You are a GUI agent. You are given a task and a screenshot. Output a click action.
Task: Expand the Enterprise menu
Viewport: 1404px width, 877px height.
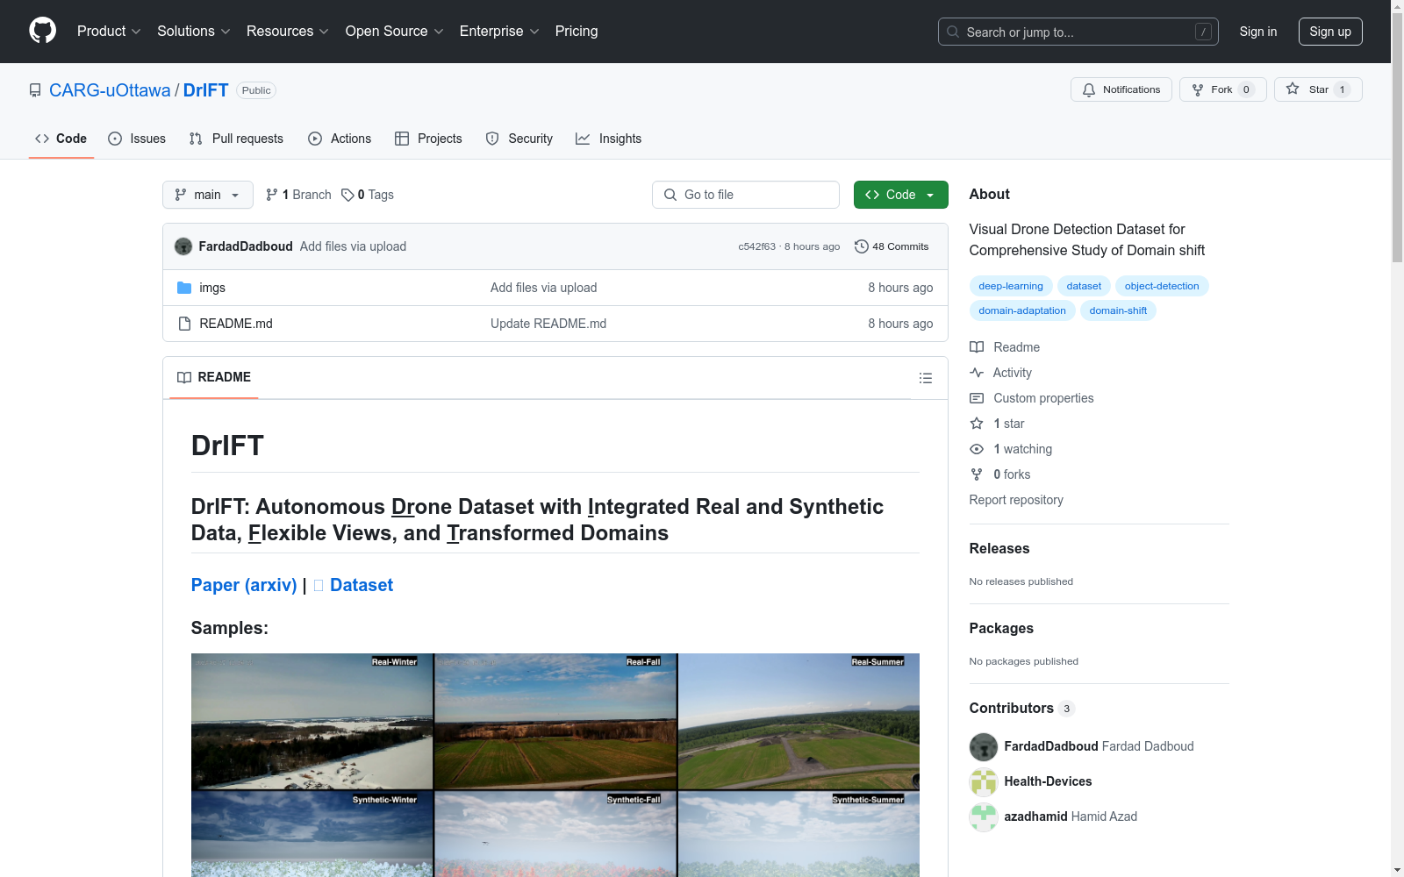[499, 31]
